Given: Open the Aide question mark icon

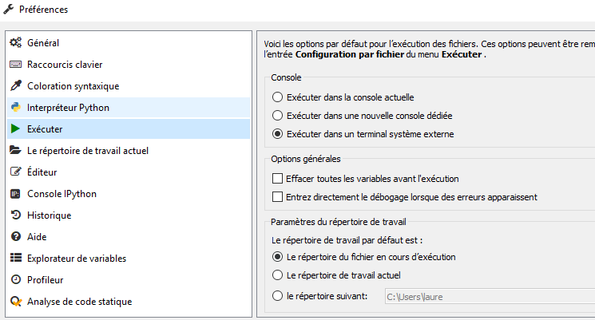Looking at the screenshot, I should [x=15, y=236].
